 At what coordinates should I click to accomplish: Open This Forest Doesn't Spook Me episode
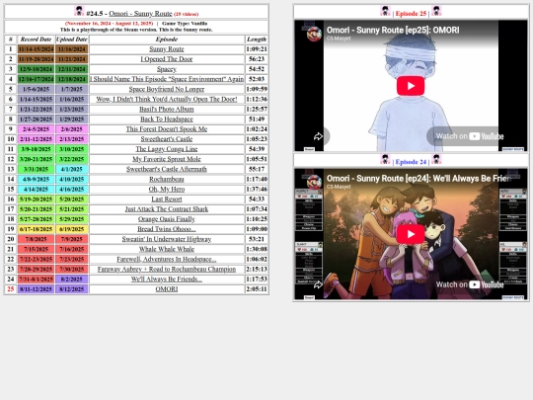[167, 129]
